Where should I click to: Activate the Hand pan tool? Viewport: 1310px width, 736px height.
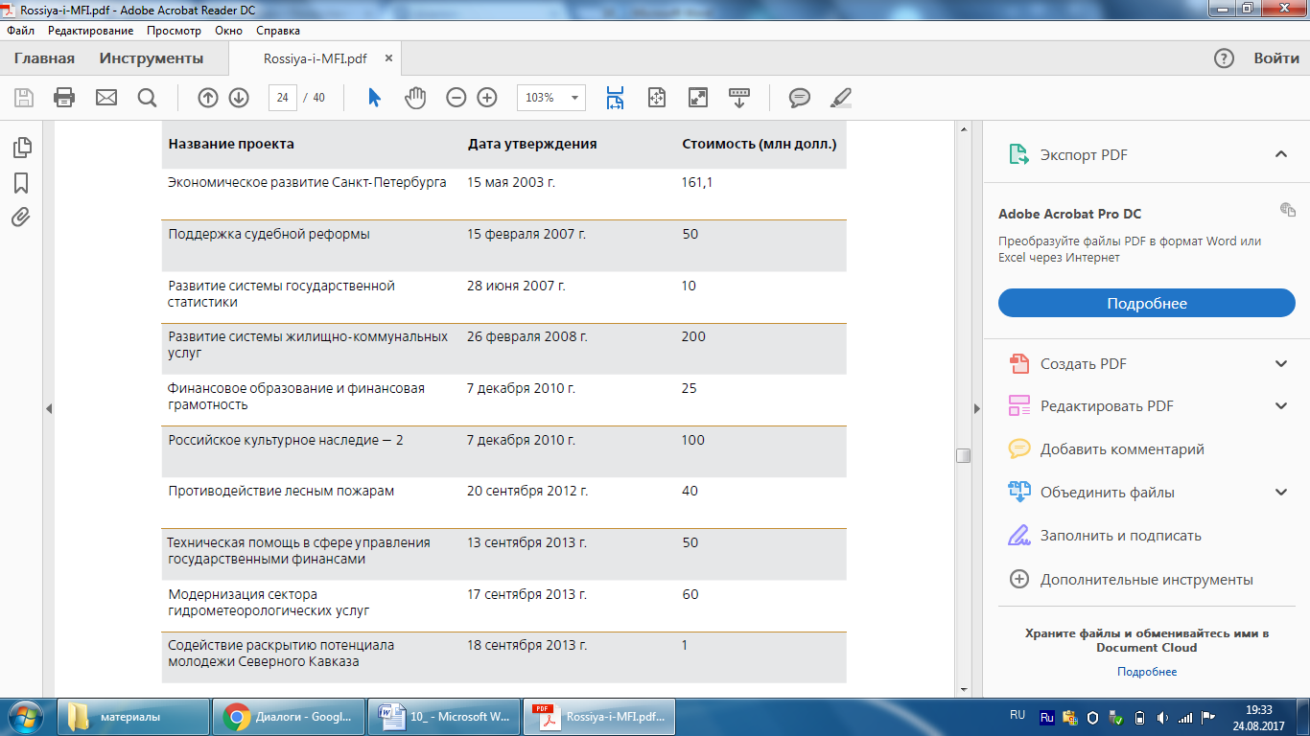pos(414,98)
